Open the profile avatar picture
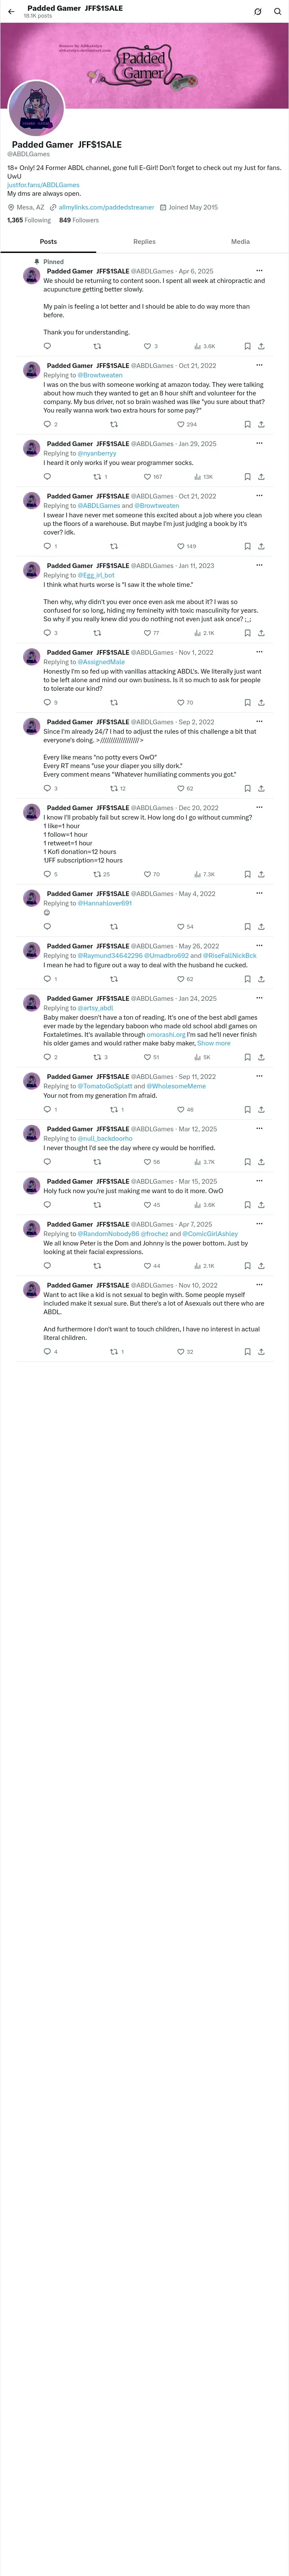 point(37,109)
